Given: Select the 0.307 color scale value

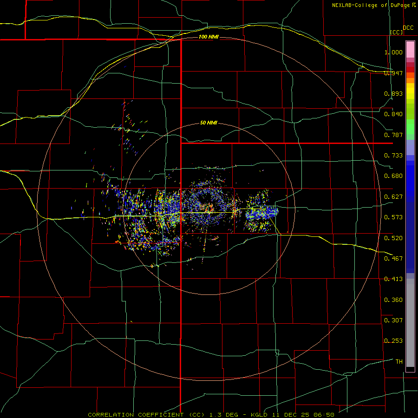Looking at the screenshot, I should point(393,320).
